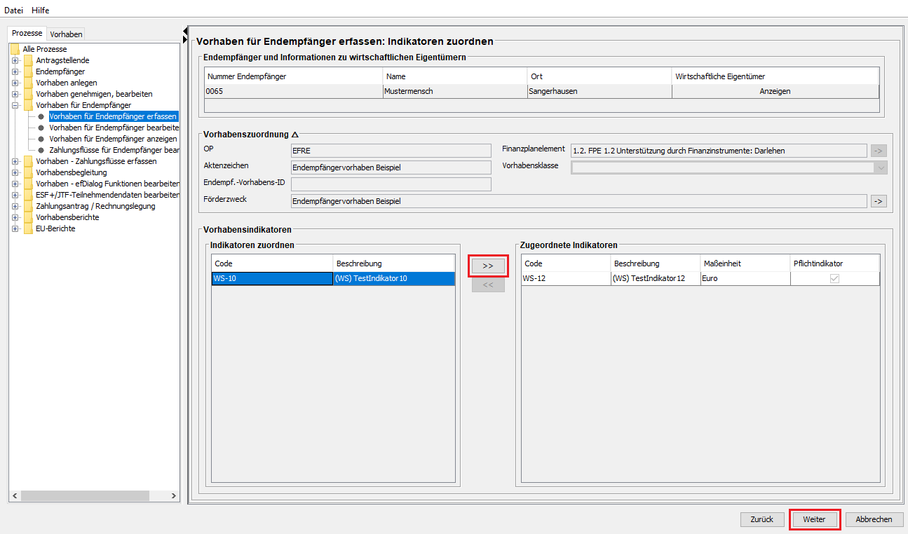
Task: Click the sidebar collapse arrows on divider
Action: point(185,35)
